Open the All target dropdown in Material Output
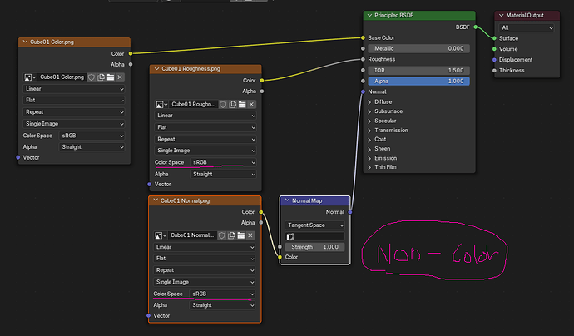The height and width of the screenshot is (336, 574). click(527, 27)
